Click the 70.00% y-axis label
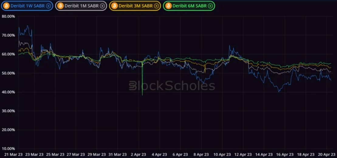The height and width of the screenshot is (158, 337). point(8,35)
